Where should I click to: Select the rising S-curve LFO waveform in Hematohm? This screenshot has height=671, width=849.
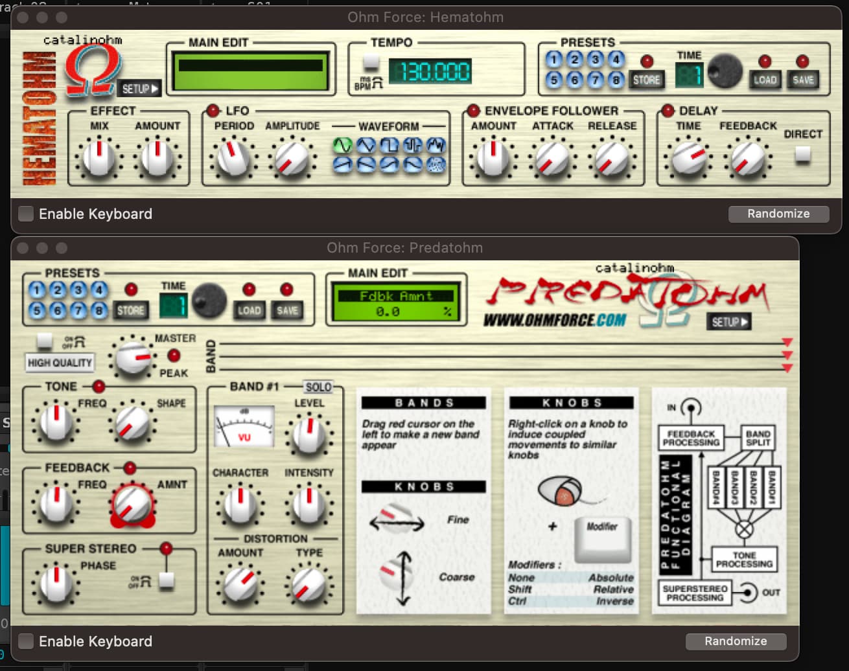(390, 165)
